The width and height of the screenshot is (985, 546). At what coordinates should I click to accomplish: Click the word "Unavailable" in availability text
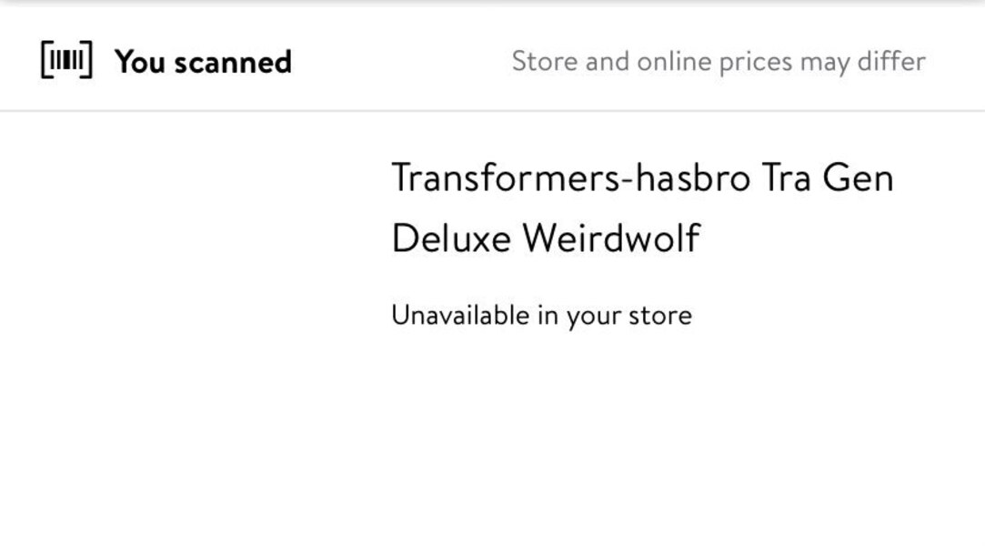tap(459, 316)
